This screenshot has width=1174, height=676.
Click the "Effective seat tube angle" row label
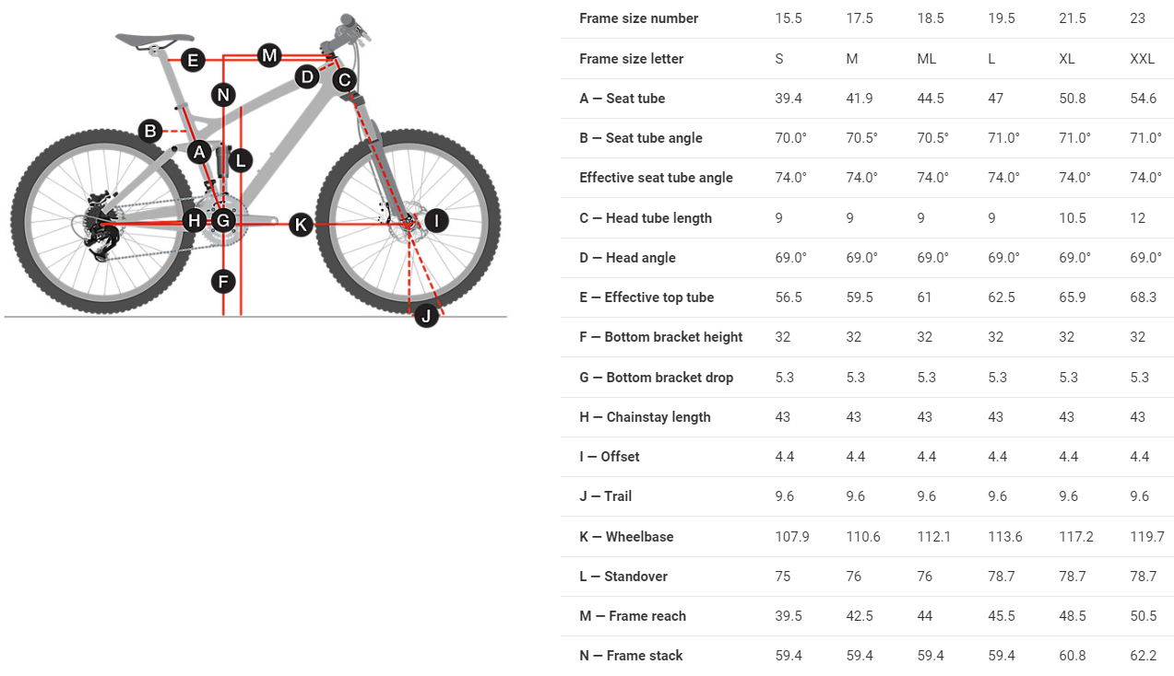point(656,178)
